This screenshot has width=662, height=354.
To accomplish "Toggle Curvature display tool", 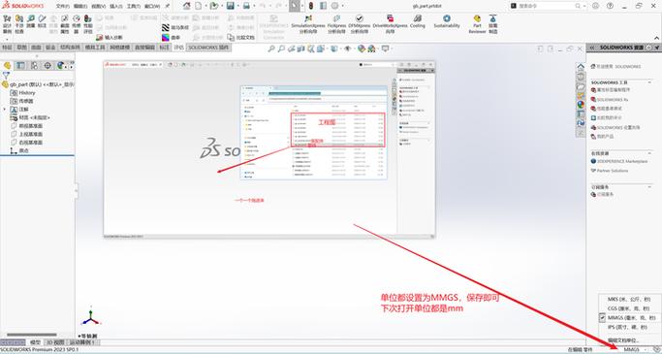I will tap(171, 38).
